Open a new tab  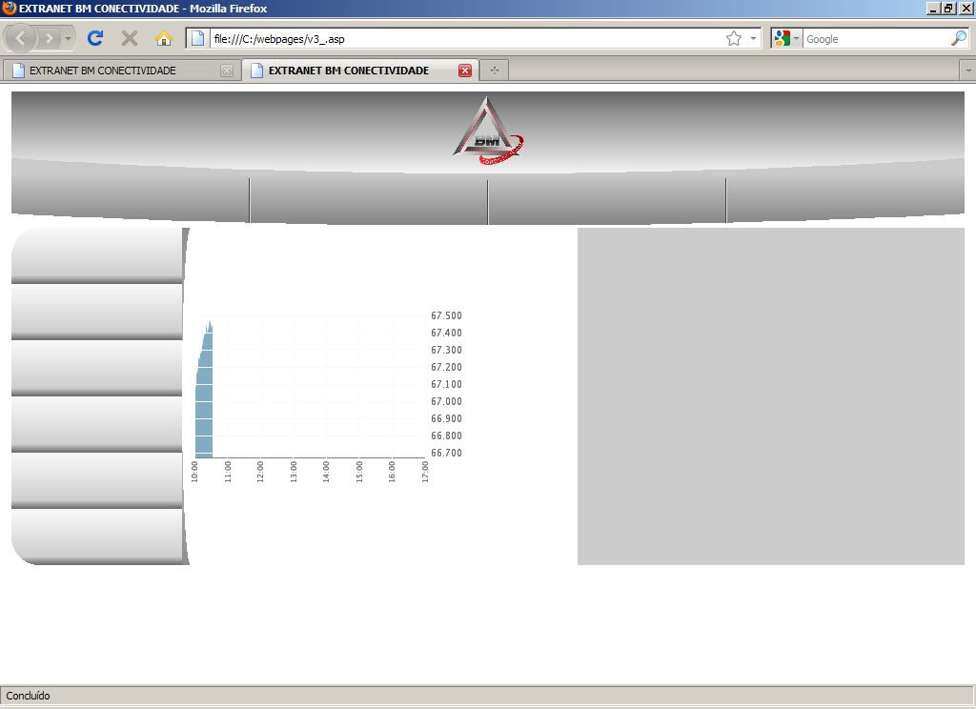[x=494, y=71]
